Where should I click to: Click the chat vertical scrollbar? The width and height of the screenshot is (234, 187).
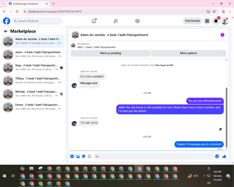[x=227, y=117]
